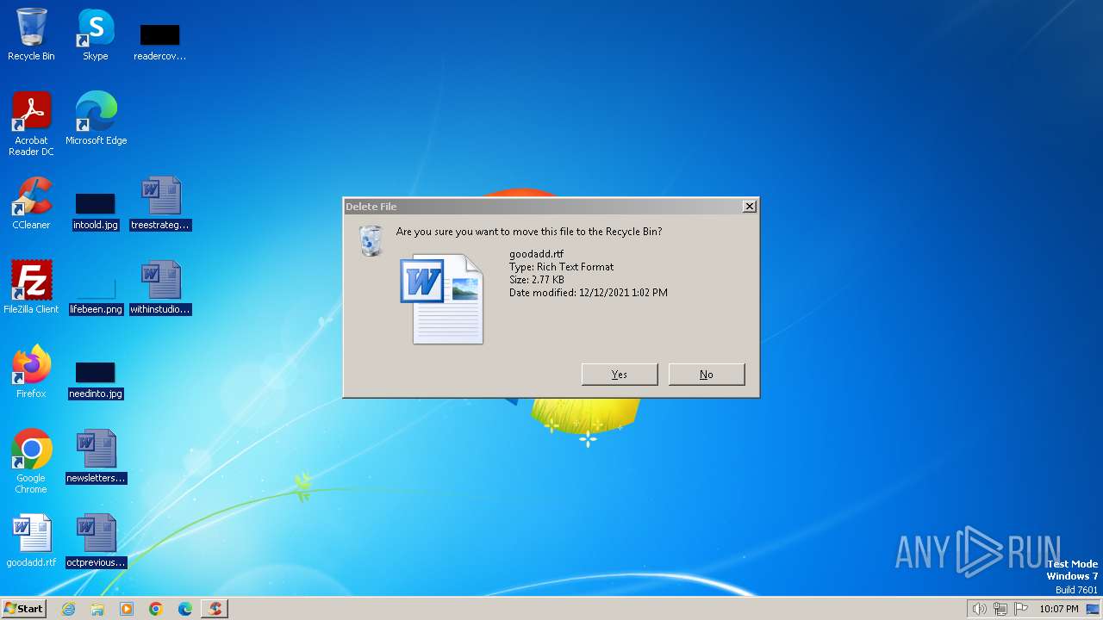Open the Windows Start menu
The image size is (1103, 620).
(23, 609)
